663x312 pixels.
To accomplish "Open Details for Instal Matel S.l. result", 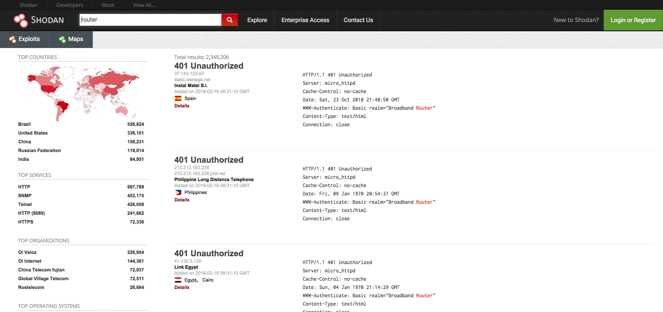I will 182,106.
